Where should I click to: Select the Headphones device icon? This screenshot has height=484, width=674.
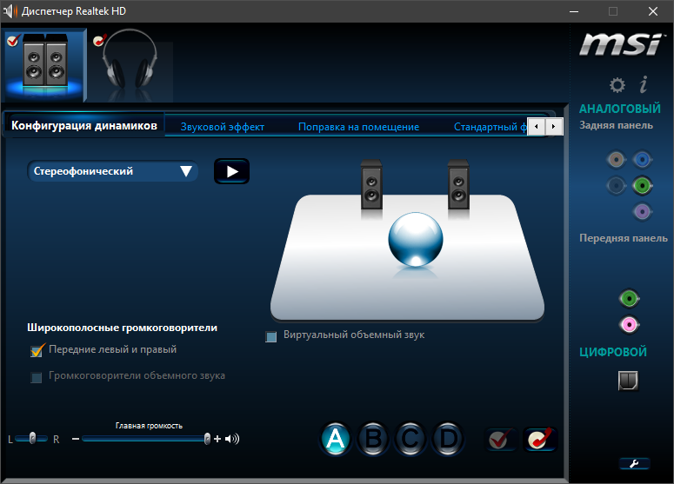coord(130,64)
